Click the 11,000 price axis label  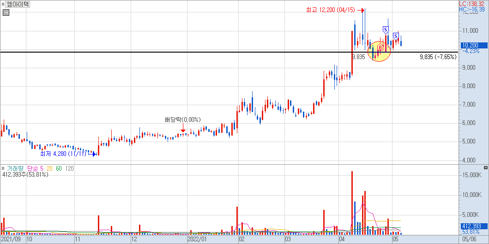click(x=470, y=30)
